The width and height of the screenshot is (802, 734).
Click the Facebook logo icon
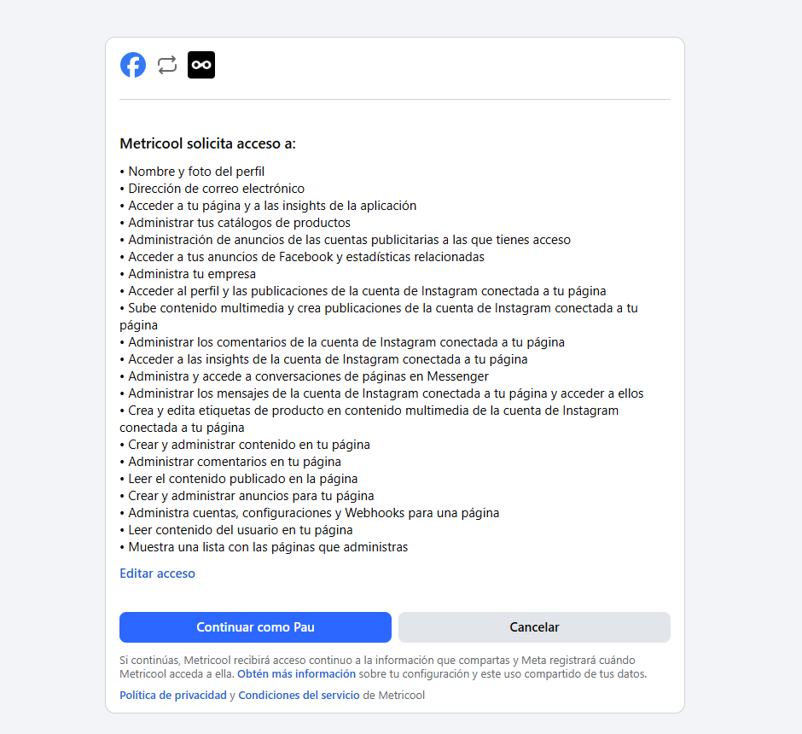[133, 65]
